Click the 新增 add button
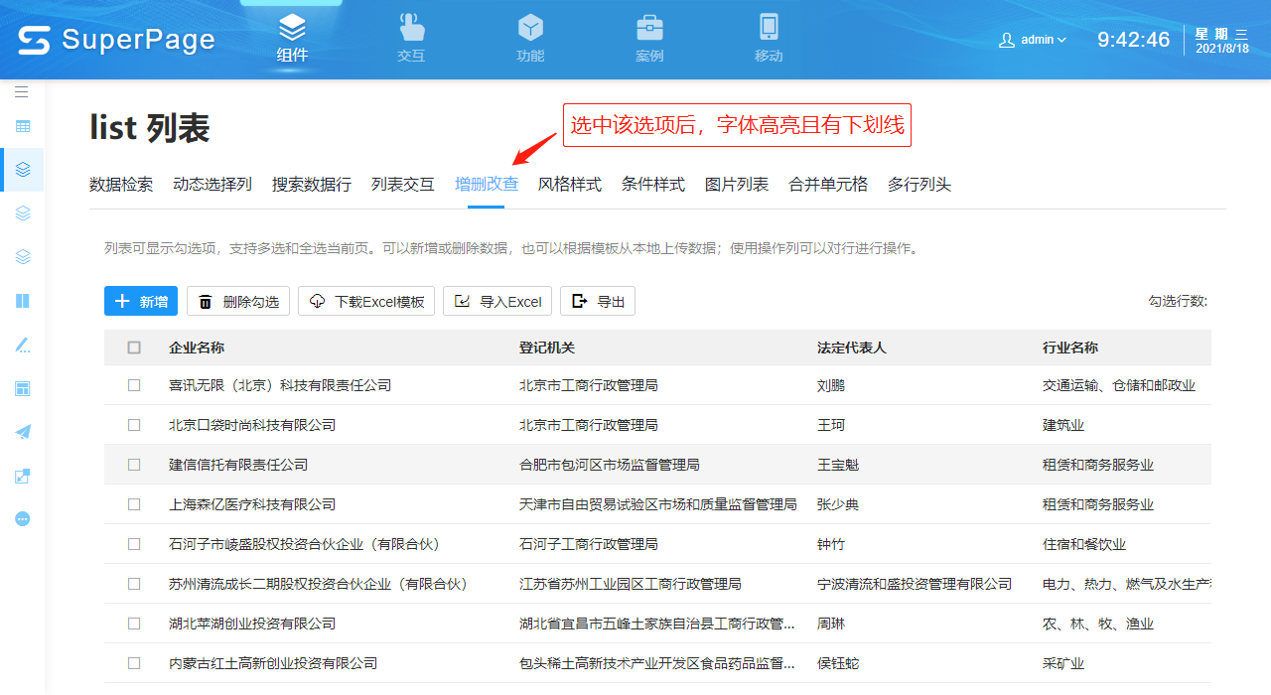 pyautogui.click(x=141, y=301)
